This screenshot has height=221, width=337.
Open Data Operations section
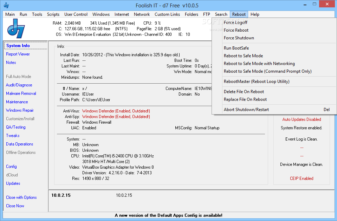pos(20,144)
